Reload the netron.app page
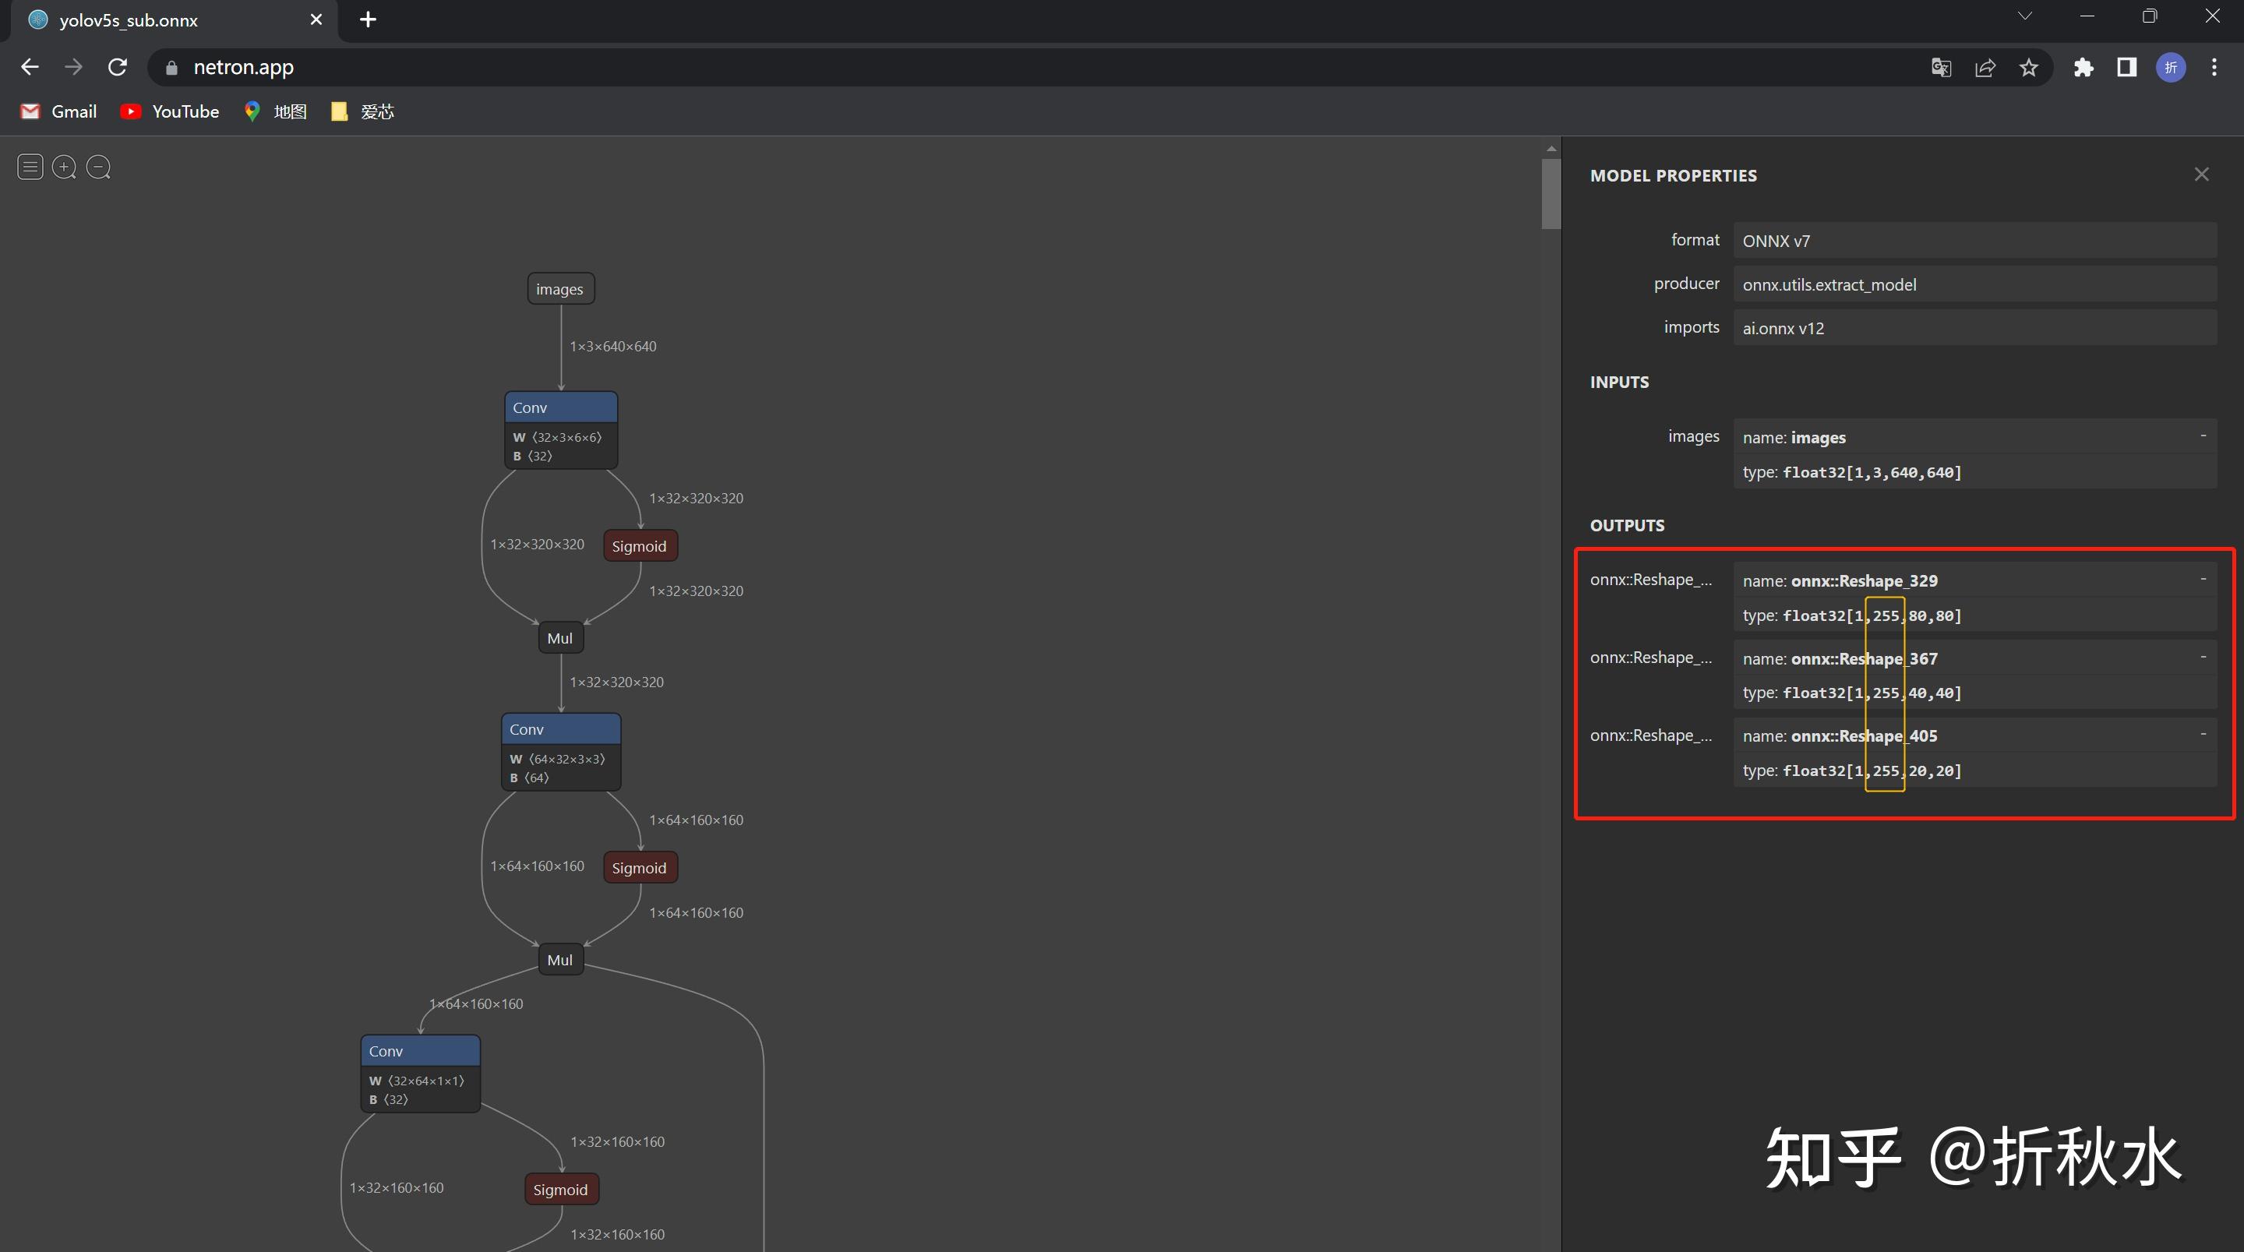The height and width of the screenshot is (1252, 2244). coord(118,67)
